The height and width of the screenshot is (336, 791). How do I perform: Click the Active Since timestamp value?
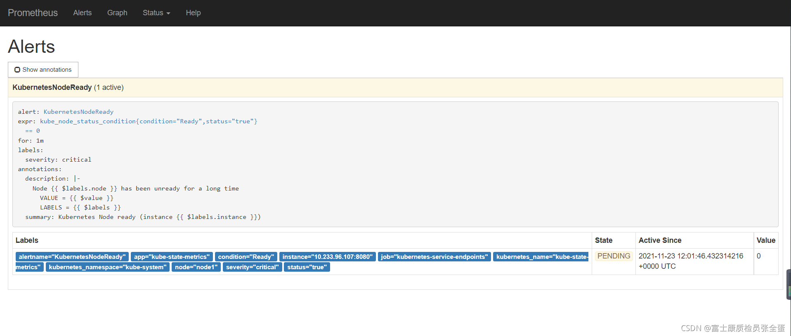click(x=691, y=261)
